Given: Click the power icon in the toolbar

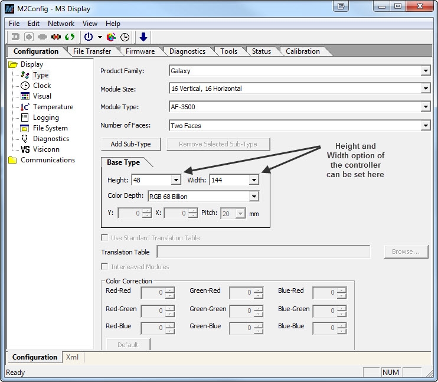Looking at the screenshot, I should pyautogui.click(x=88, y=37).
